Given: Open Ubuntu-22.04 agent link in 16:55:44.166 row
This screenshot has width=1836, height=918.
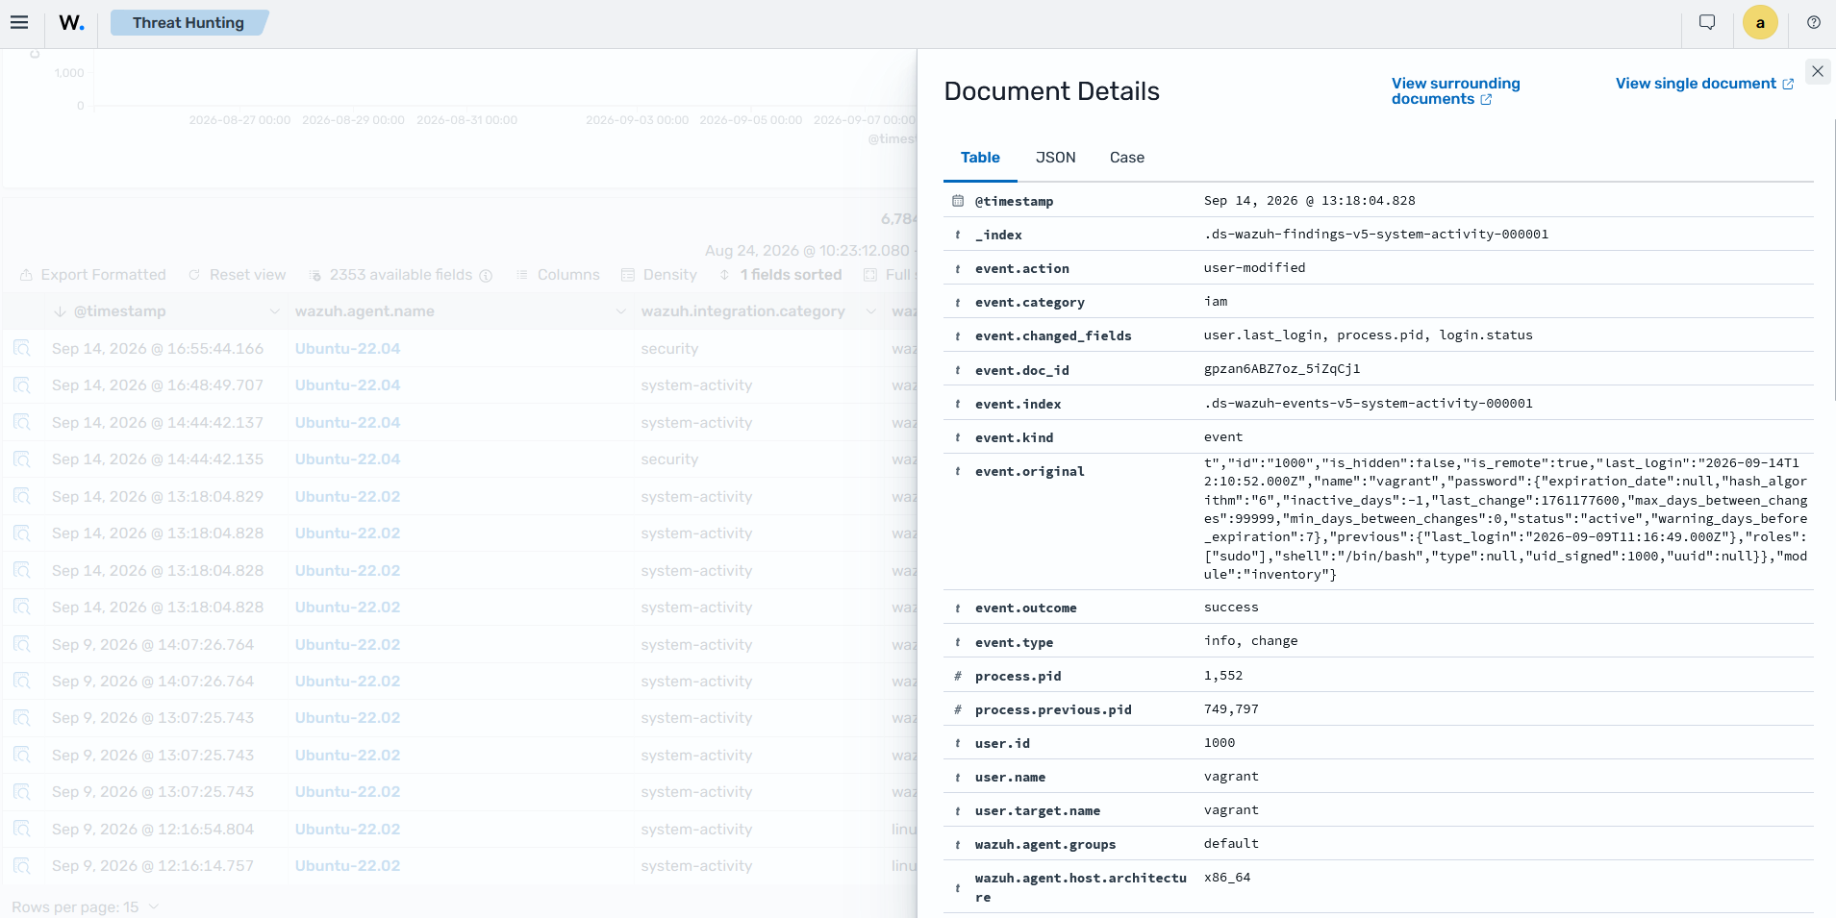Looking at the screenshot, I should (x=347, y=348).
